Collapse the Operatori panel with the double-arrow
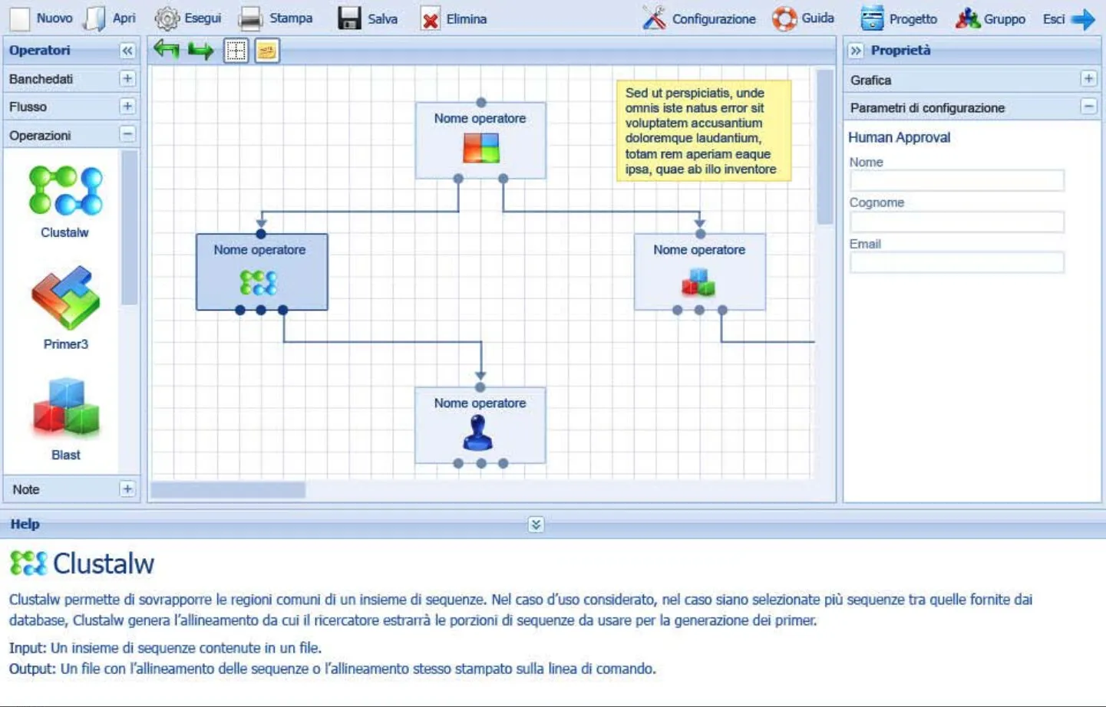The height and width of the screenshot is (707, 1106). (x=127, y=50)
